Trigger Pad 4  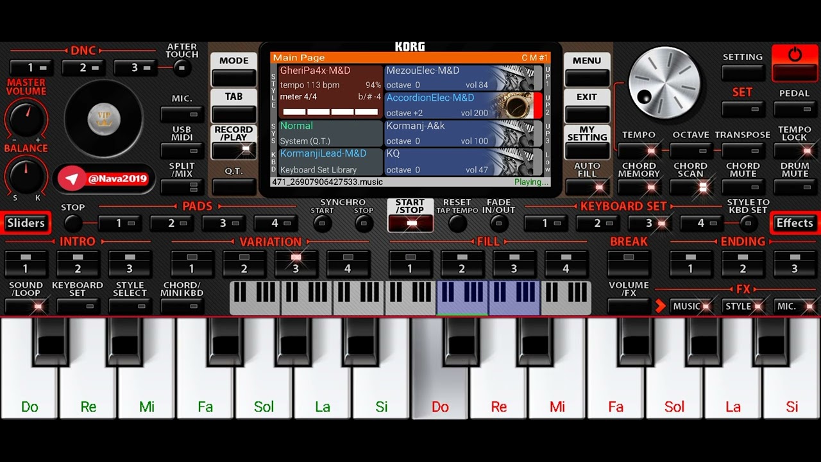[x=276, y=223]
